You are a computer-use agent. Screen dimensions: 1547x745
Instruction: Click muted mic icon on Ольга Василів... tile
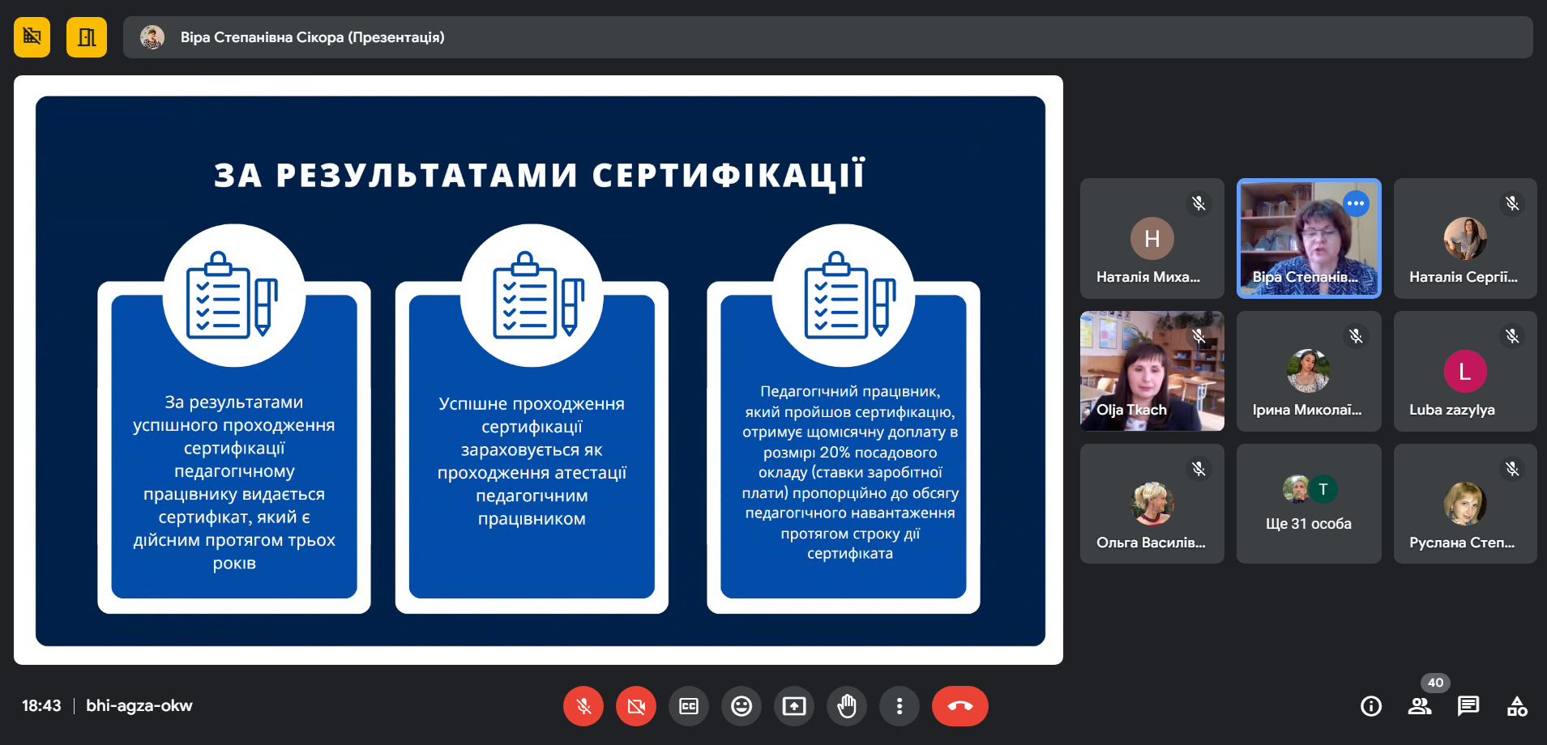point(1199,469)
